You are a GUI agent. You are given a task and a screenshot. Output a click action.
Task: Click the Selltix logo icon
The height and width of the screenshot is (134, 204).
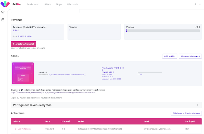[5, 4]
